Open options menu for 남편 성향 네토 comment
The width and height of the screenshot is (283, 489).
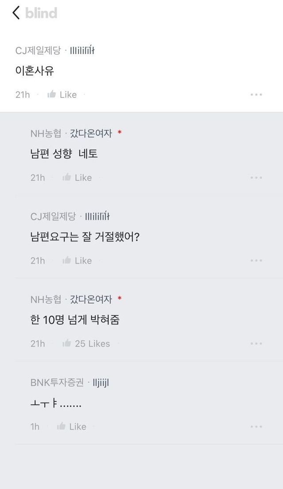pos(256,178)
